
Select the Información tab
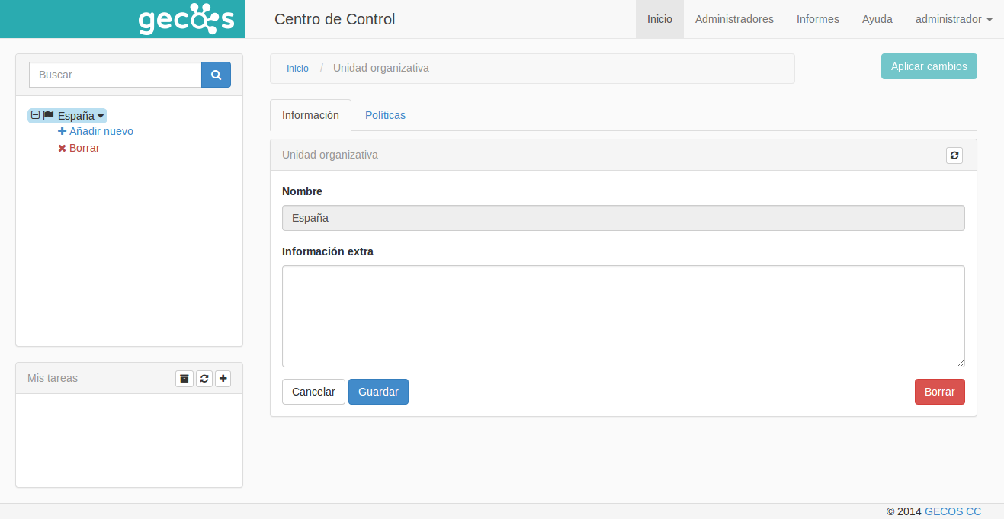(310, 115)
